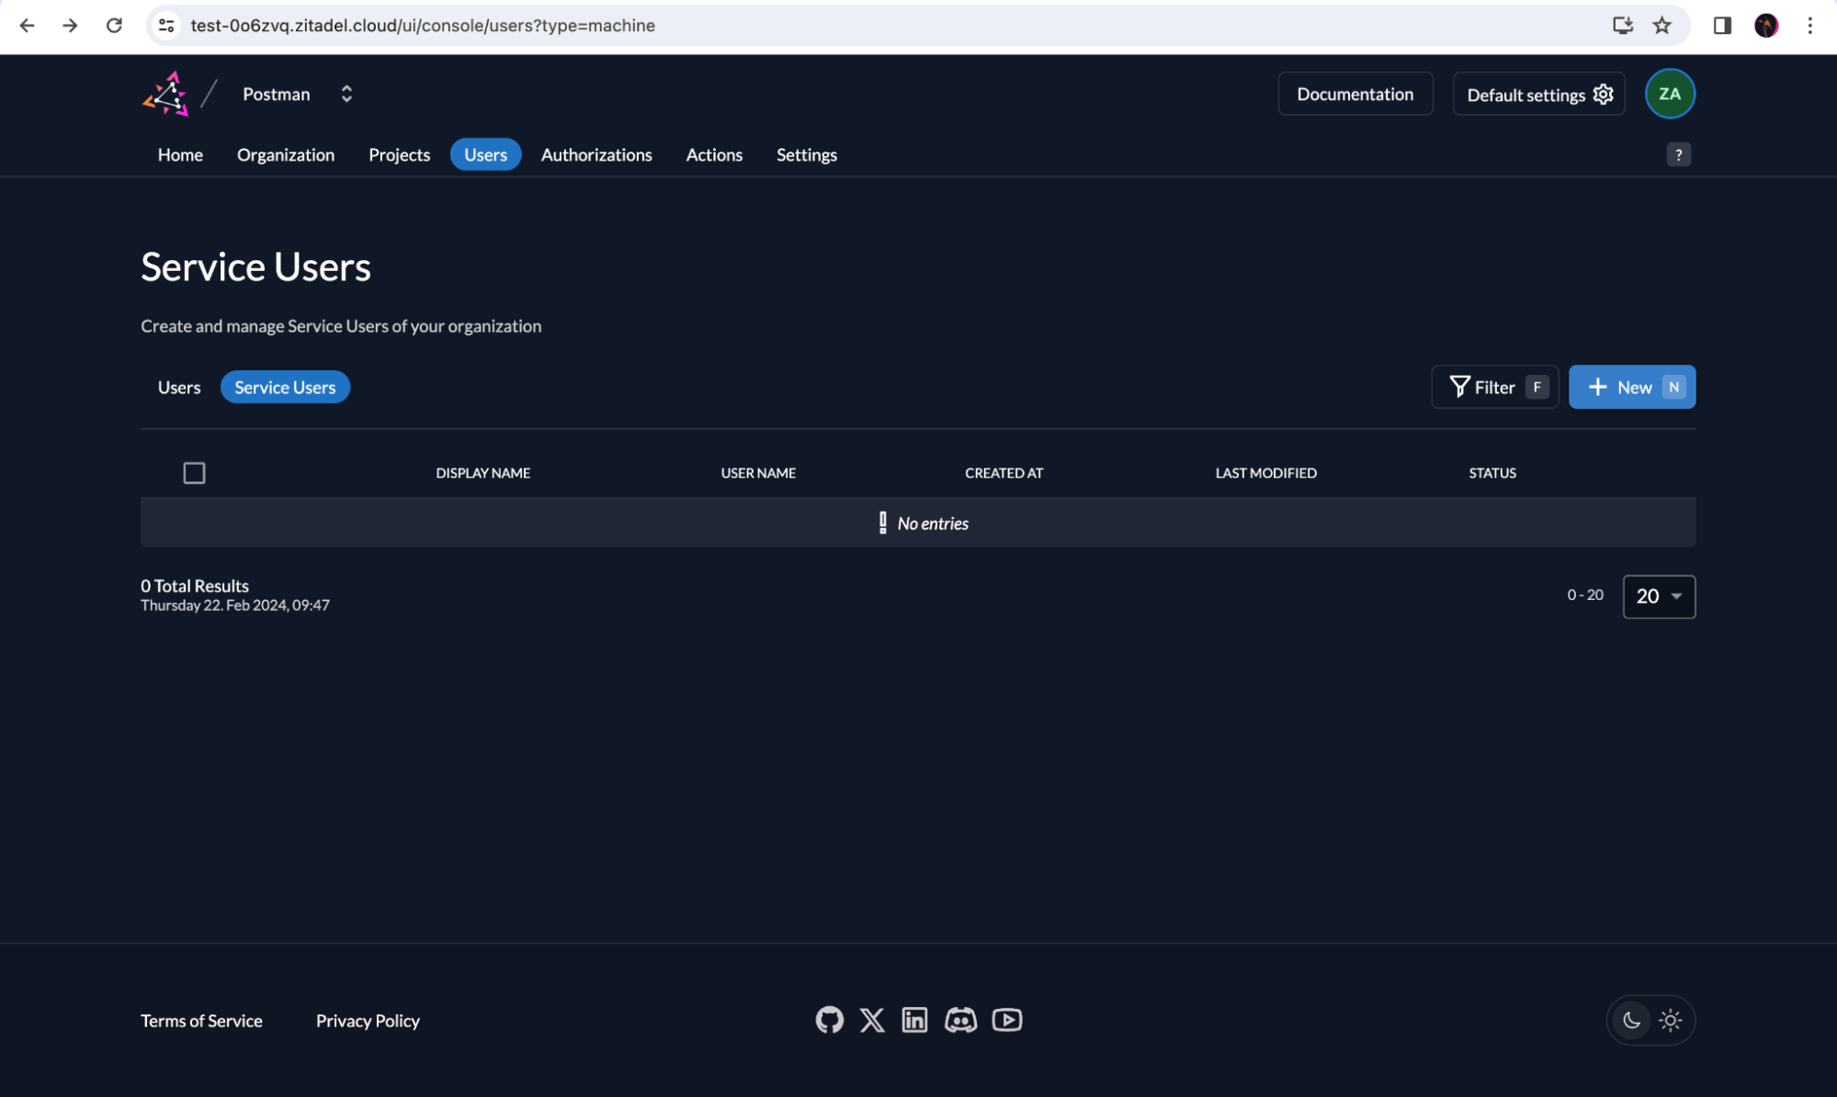Click the ZITADEL logo icon
Screen dimensions: 1837x1097
point(166,94)
